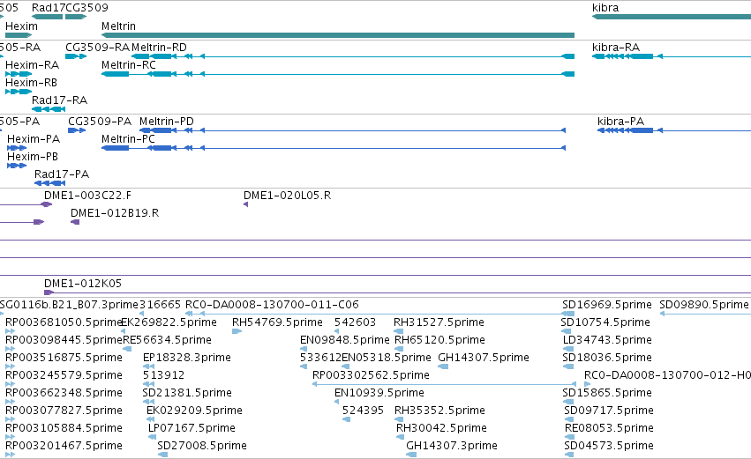Click the Hexim-RB transcript label
The height and width of the screenshot is (459, 751).
[x=31, y=83]
